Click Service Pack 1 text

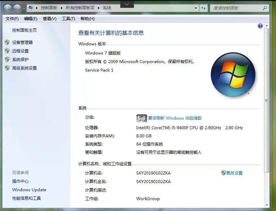(x=99, y=70)
